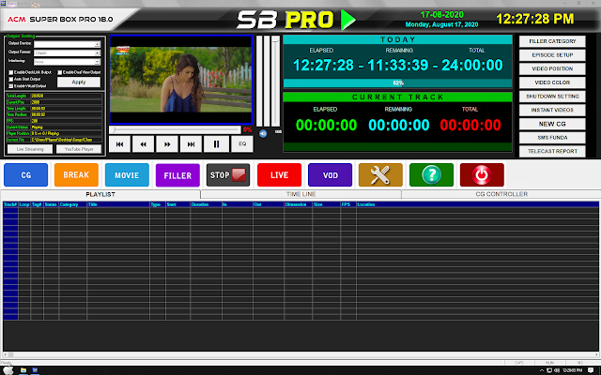Image resolution: width=601 pixels, height=375 pixels.
Task: Click the Title column header in playlist
Action: 118,204
